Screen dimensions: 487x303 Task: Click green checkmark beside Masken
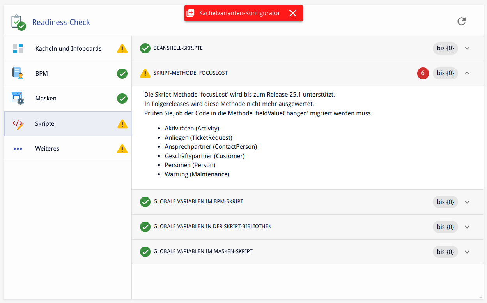coord(122,99)
